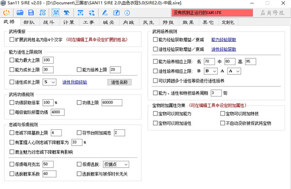
Task: Edit 培养周期 field 3
Action: point(216,93)
